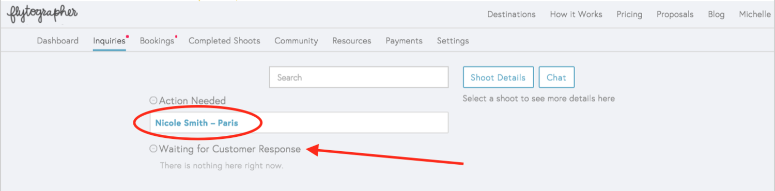Open the How it Works page

point(576,14)
